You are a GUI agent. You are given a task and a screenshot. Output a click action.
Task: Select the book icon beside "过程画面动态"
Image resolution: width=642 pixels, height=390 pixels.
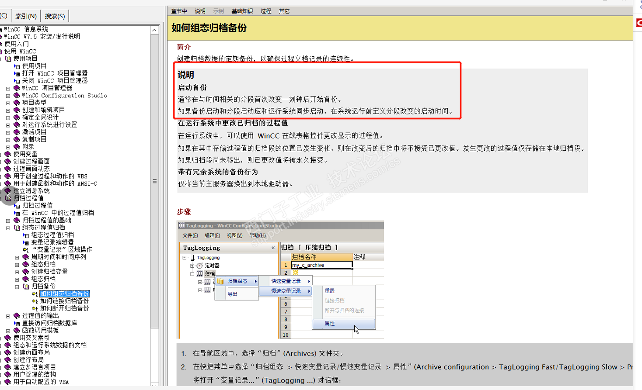8,169
